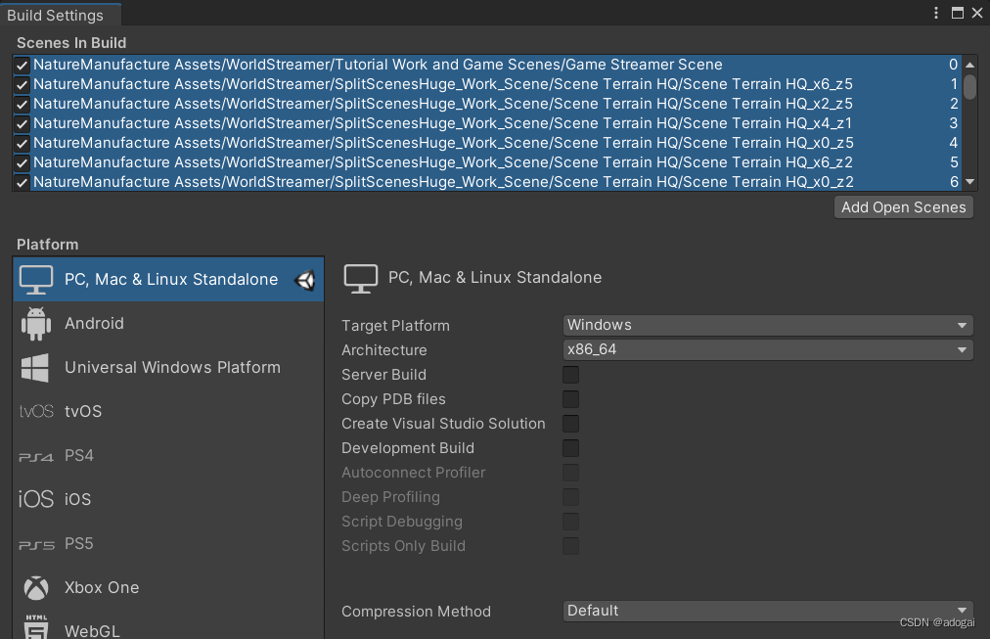
Task: Select Scene Terrain HQ_x6_z2 row text
Action: pyautogui.click(x=442, y=162)
